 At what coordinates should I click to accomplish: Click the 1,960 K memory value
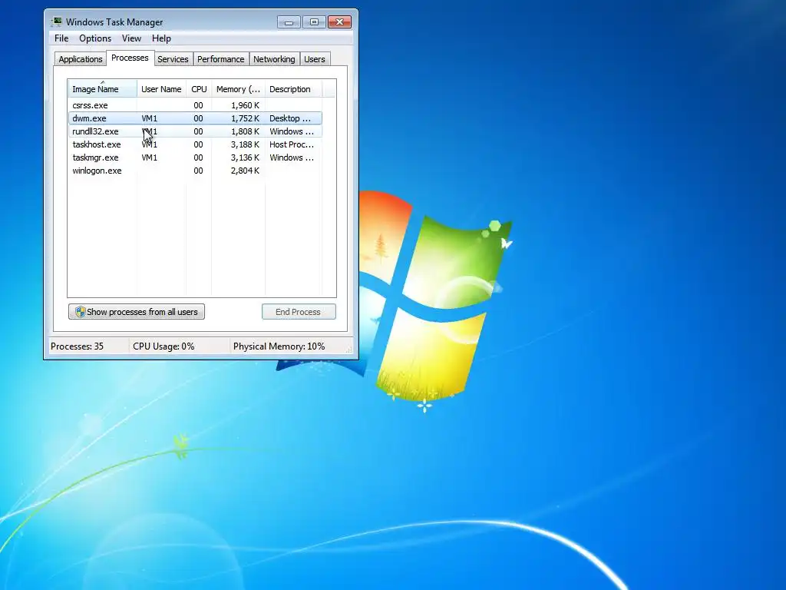[245, 105]
